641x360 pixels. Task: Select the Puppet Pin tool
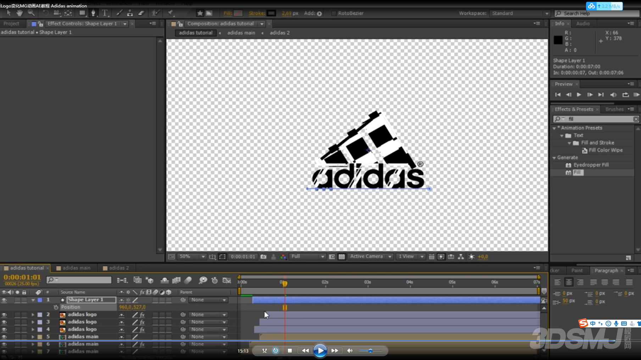coord(171,13)
